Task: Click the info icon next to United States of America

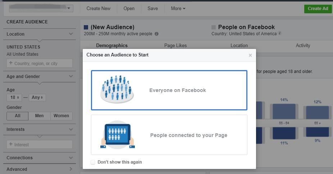Action: point(280,33)
